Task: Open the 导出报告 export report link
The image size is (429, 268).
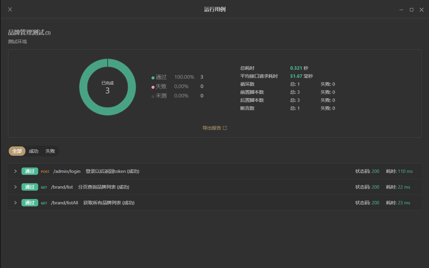Action: [x=212, y=128]
